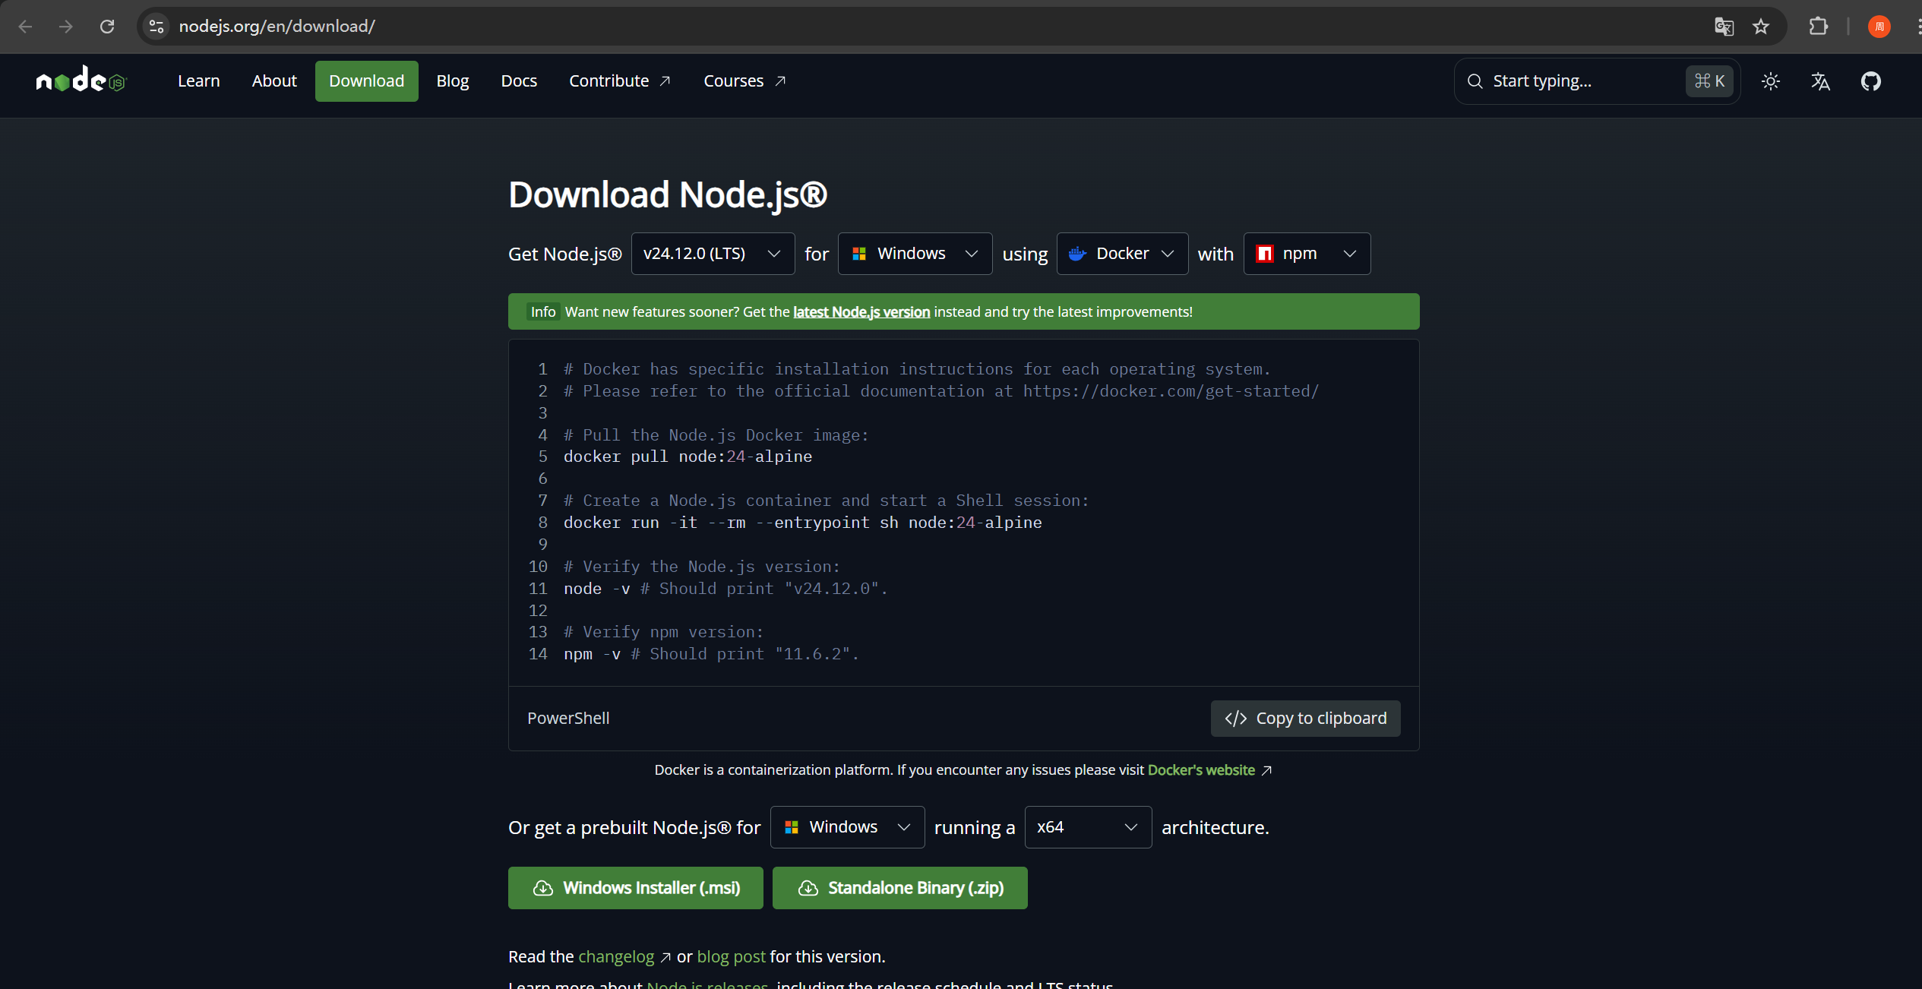Click the browser address bar URL

pos(277,27)
